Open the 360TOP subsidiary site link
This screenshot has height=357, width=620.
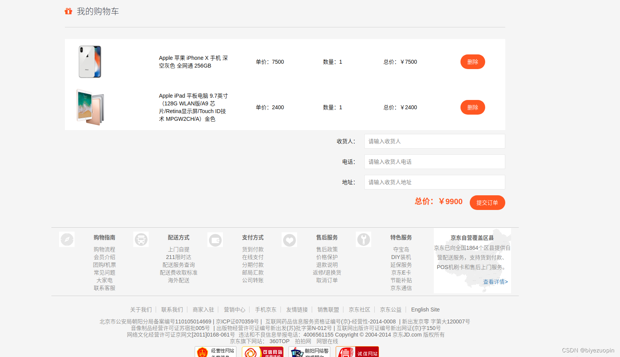279,341
